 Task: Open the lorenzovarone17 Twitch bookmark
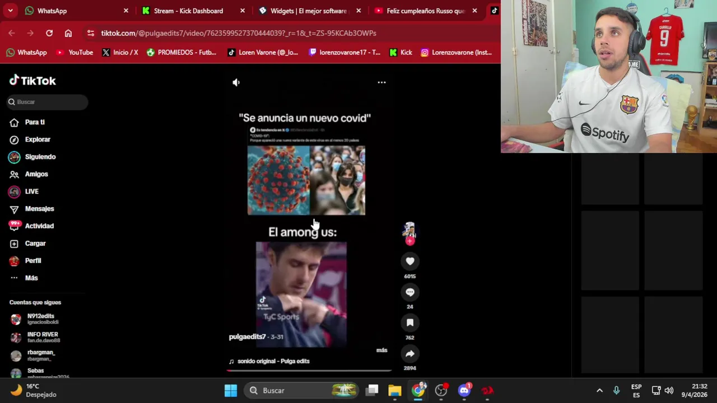pyautogui.click(x=344, y=53)
